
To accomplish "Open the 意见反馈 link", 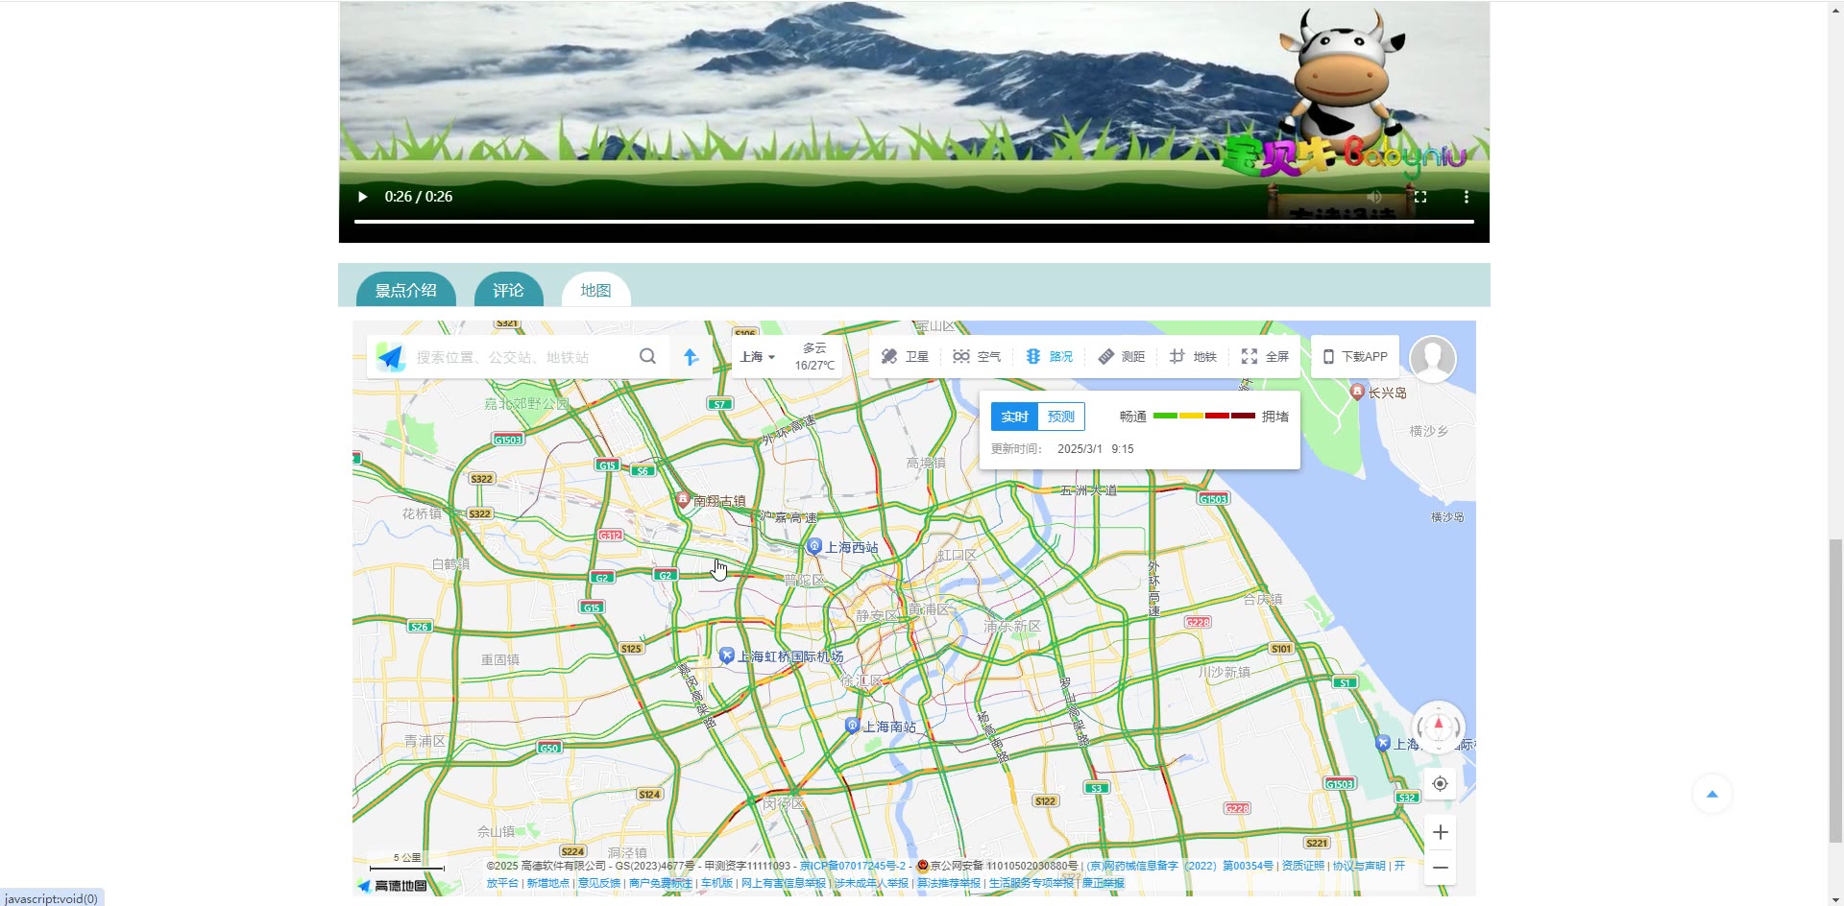I will (x=599, y=883).
